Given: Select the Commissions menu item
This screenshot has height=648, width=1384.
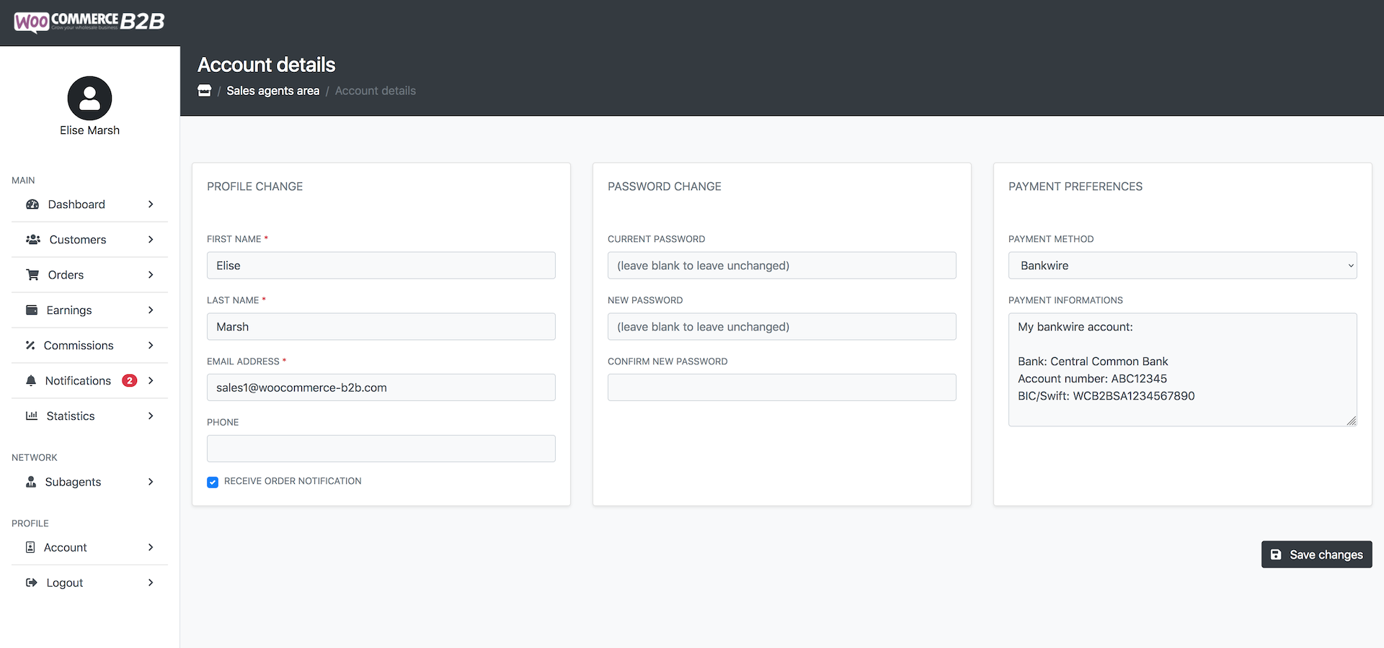Looking at the screenshot, I should click(90, 346).
